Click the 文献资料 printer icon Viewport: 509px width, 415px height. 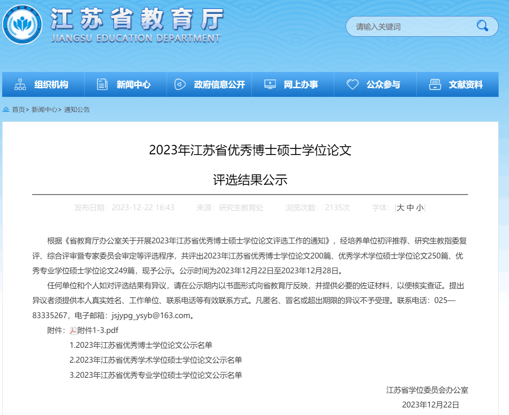click(x=435, y=85)
